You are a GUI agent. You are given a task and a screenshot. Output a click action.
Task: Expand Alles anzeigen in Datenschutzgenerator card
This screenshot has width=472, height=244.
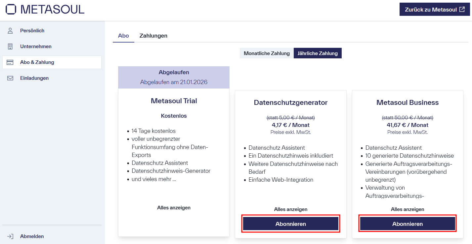point(290,209)
